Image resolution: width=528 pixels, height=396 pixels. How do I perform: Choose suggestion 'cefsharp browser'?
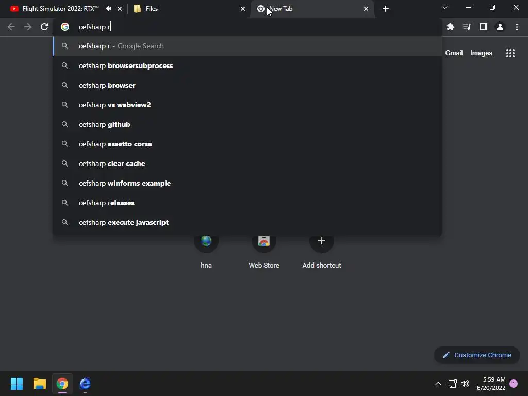247,85
